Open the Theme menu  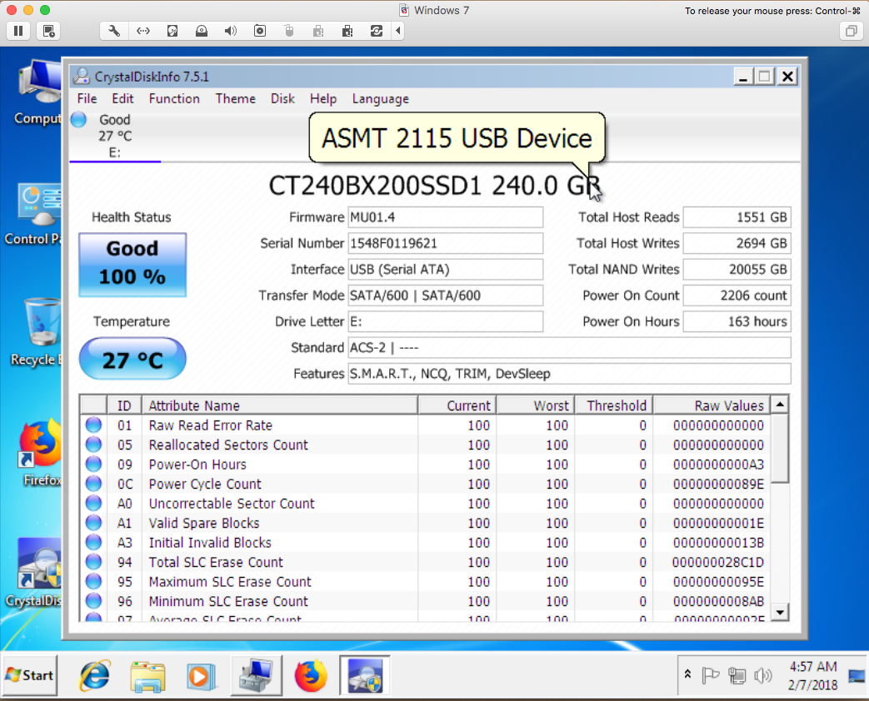coord(235,98)
